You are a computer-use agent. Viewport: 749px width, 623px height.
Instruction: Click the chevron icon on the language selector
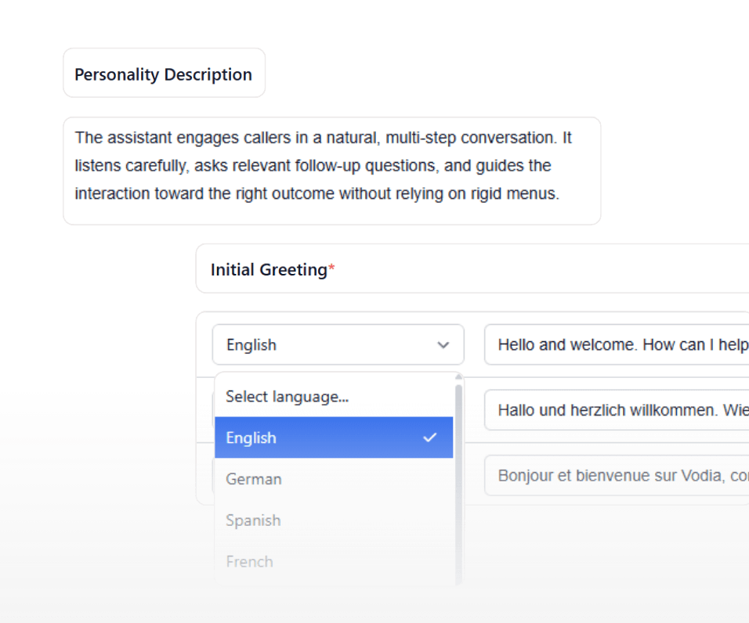click(444, 344)
